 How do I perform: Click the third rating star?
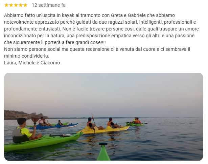pyautogui.click(x=16, y=5)
